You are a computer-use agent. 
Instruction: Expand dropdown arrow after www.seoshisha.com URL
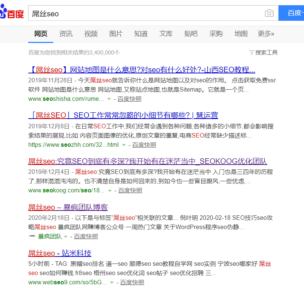(x=109, y=99)
